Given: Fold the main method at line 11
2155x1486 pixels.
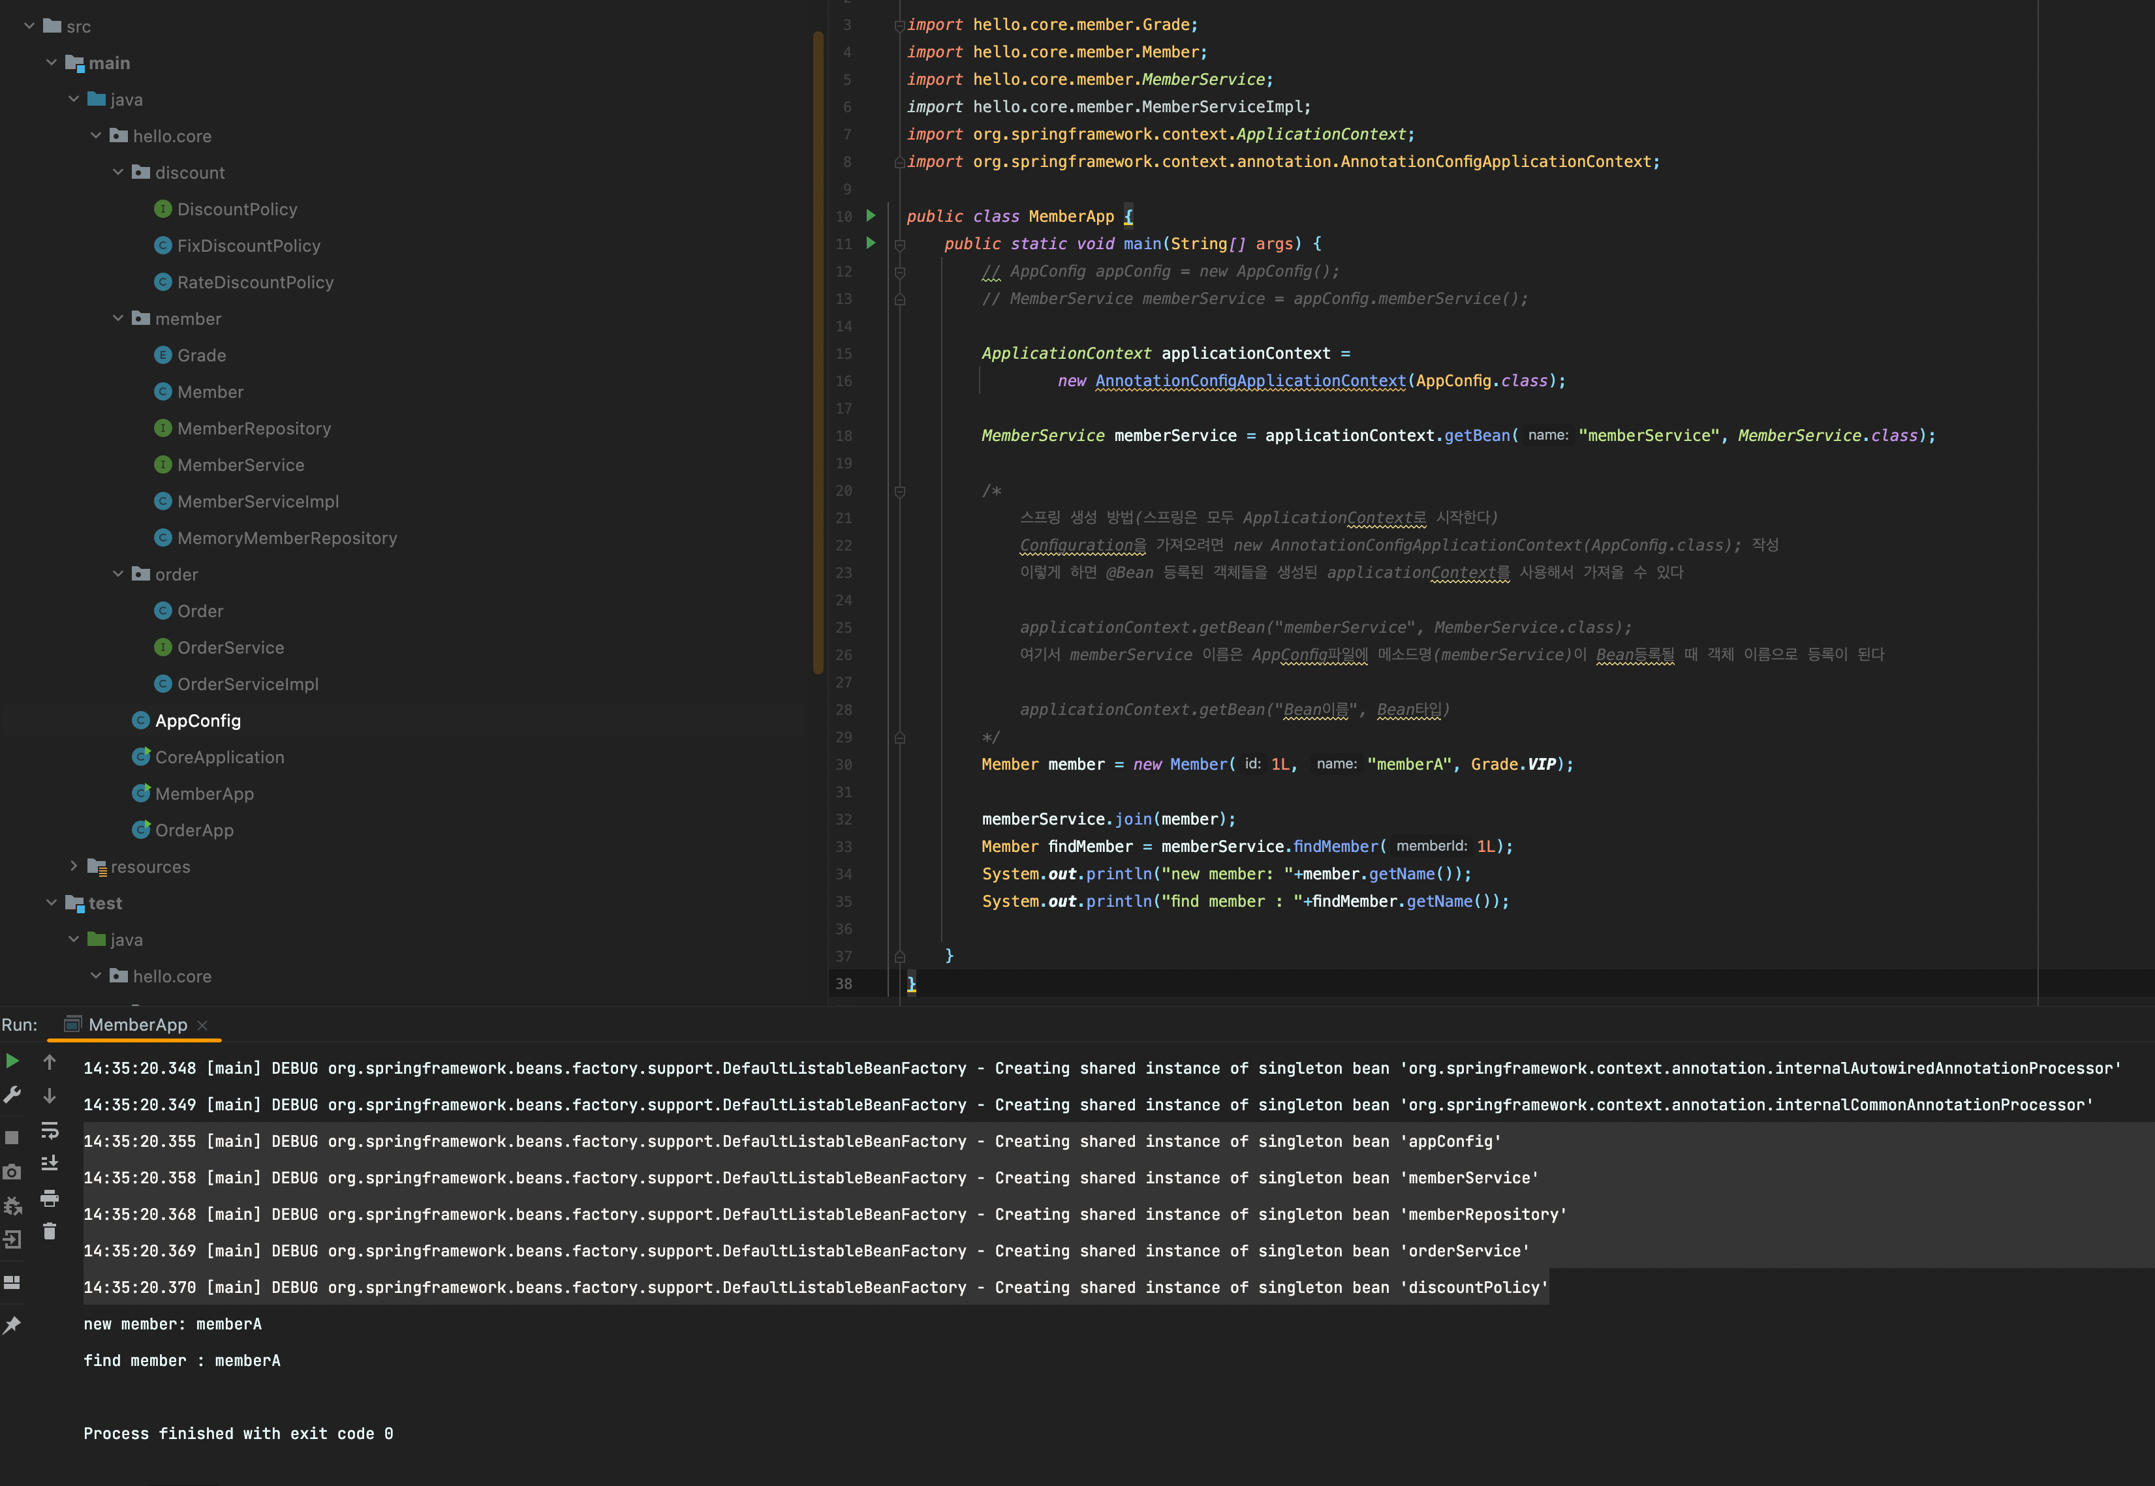Looking at the screenshot, I should pos(899,245).
